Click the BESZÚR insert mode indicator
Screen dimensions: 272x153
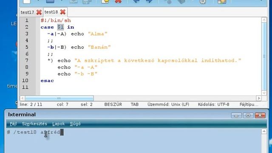(x=113, y=105)
